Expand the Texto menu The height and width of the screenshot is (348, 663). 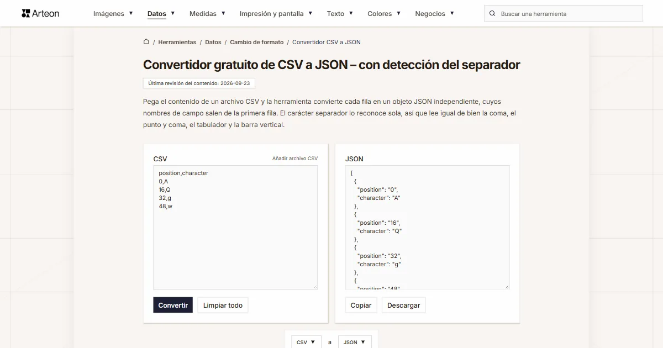[340, 13]
